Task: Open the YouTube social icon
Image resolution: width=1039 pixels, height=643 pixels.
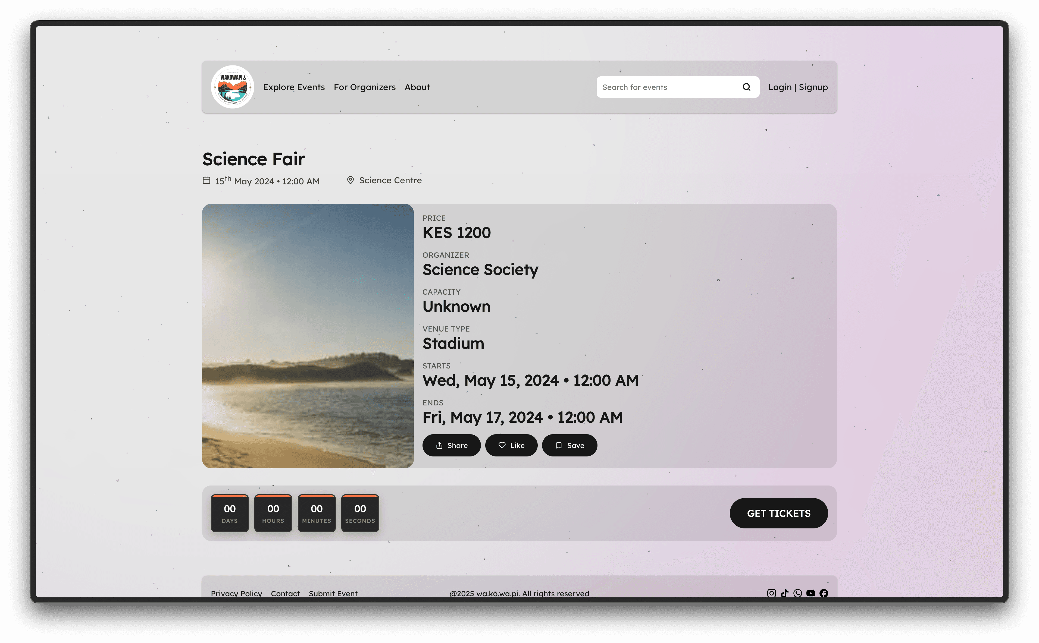Action: [x=810, y=593]
